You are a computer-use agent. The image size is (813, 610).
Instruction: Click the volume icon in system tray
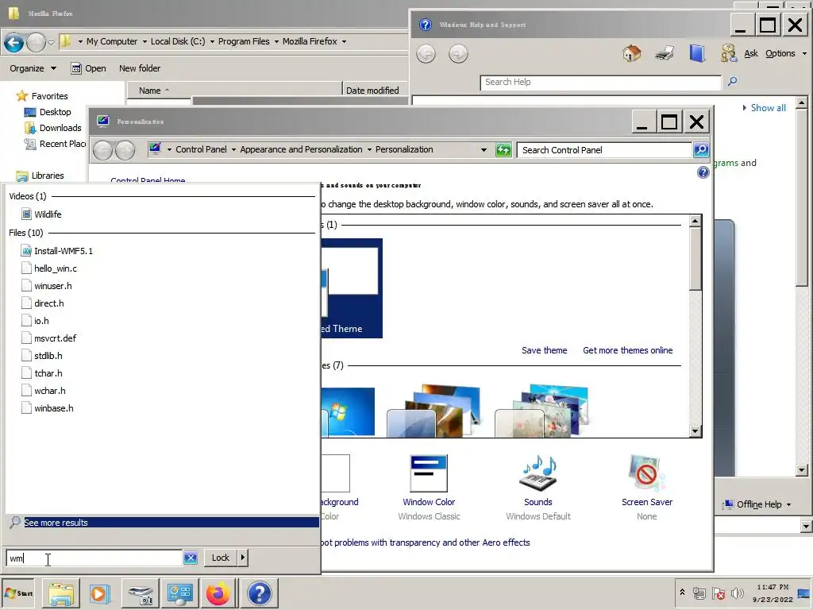click(737, 593)
